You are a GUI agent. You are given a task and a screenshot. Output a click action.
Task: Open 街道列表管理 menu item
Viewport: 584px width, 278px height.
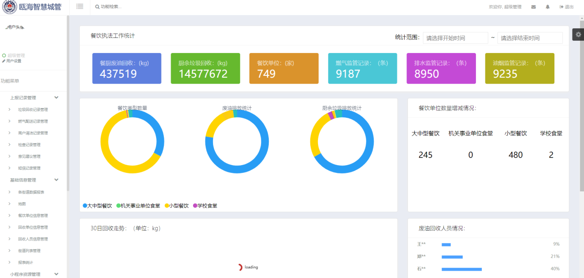(29, 251)
